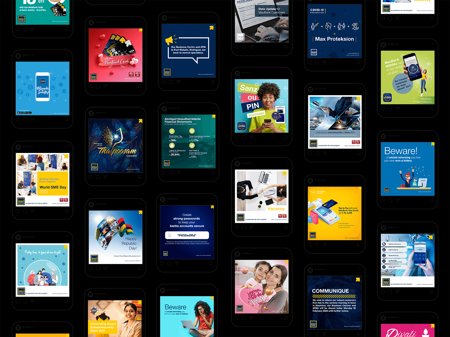Screen dimensions: 450x337
Task: Tap the comment icon under the Happy Republic Day post
Action: pos(98,268)
